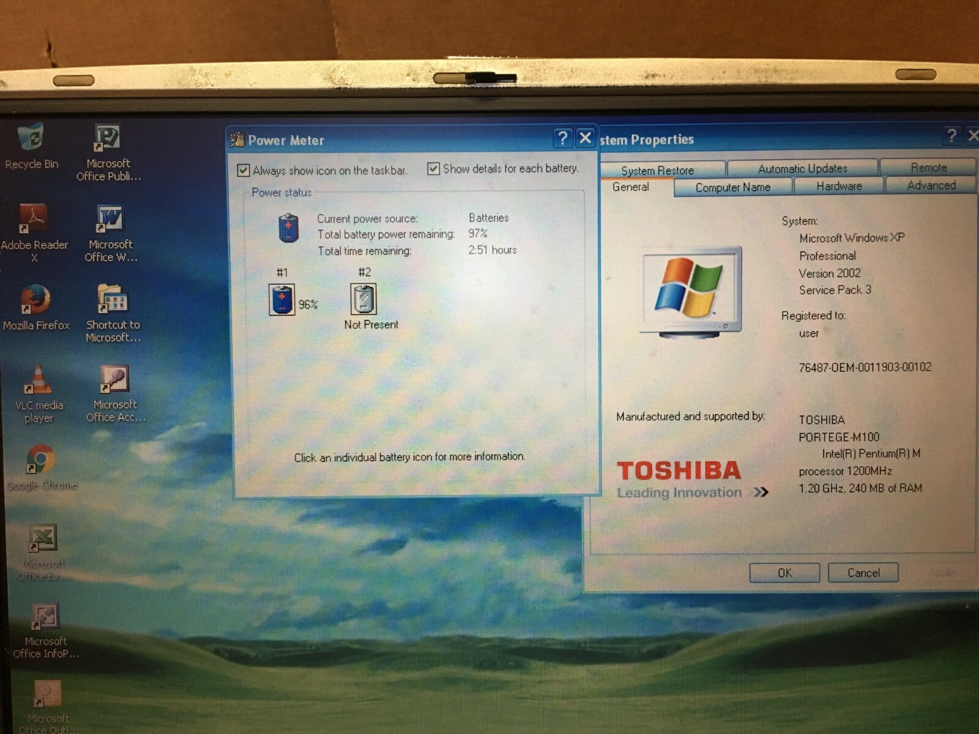Click the Service Pack 3 text
This screenshot has width=979, height=734.
coord(835,290)
